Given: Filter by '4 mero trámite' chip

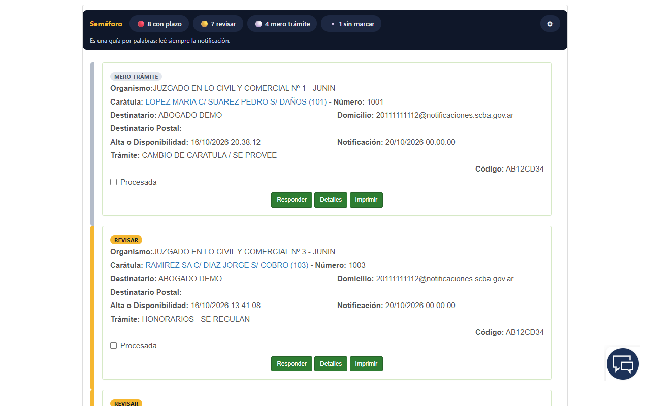Looking at the screenshot, I should click(282, 24).
